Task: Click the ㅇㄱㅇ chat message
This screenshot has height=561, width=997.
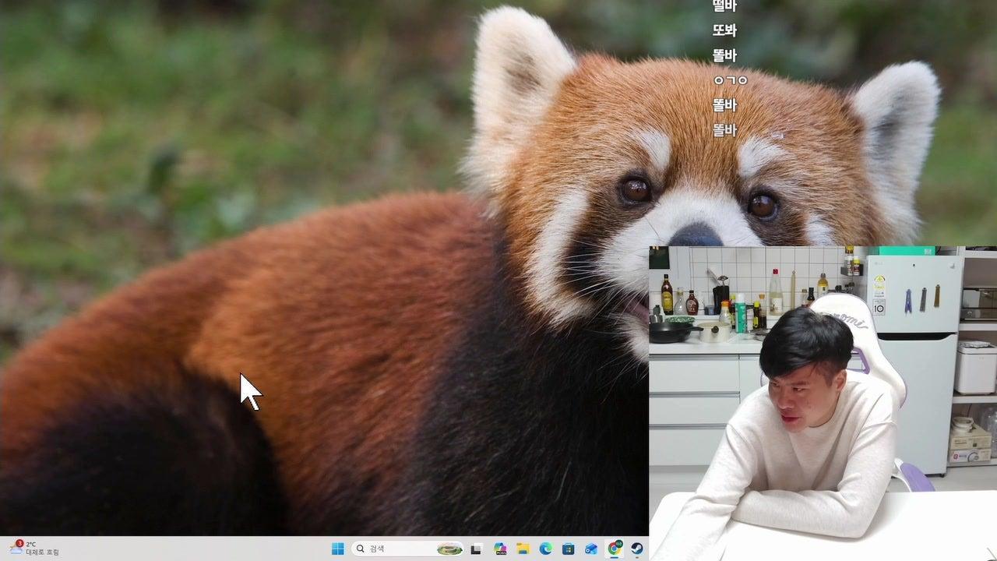Action: (730, 80)
